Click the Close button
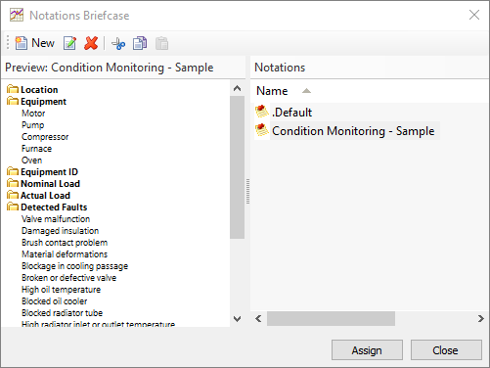 pyautogui.click(x=446, y=350)
